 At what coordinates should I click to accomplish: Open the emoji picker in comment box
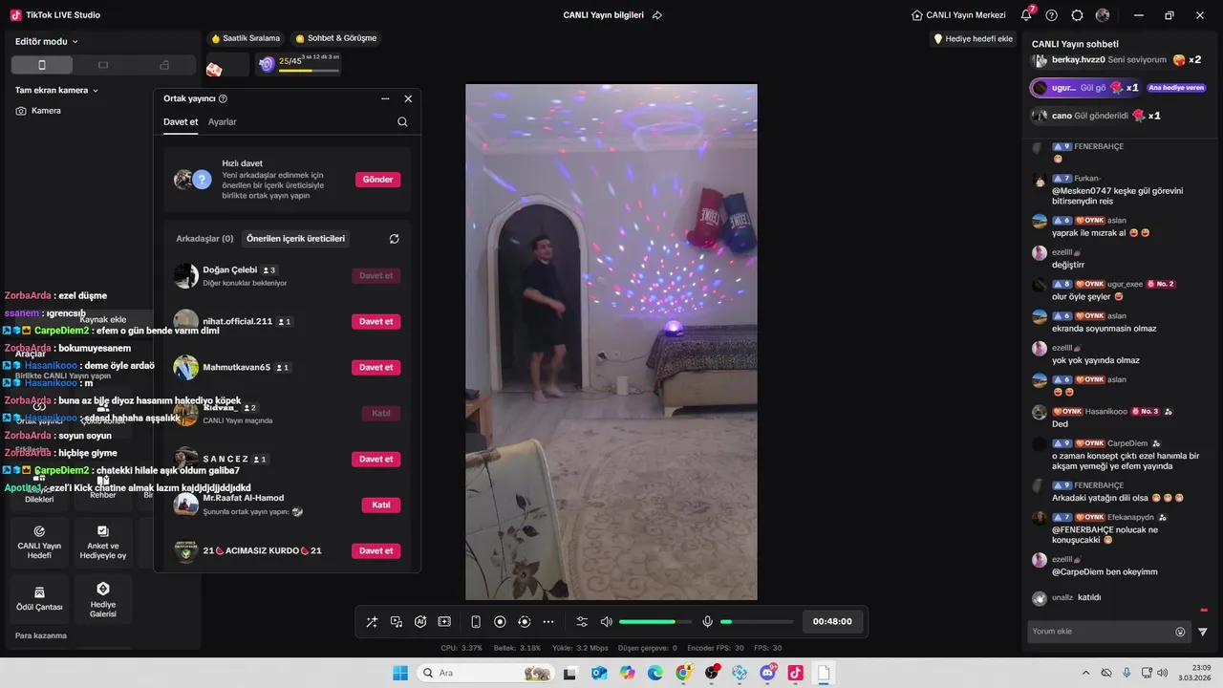[1180, 632]
